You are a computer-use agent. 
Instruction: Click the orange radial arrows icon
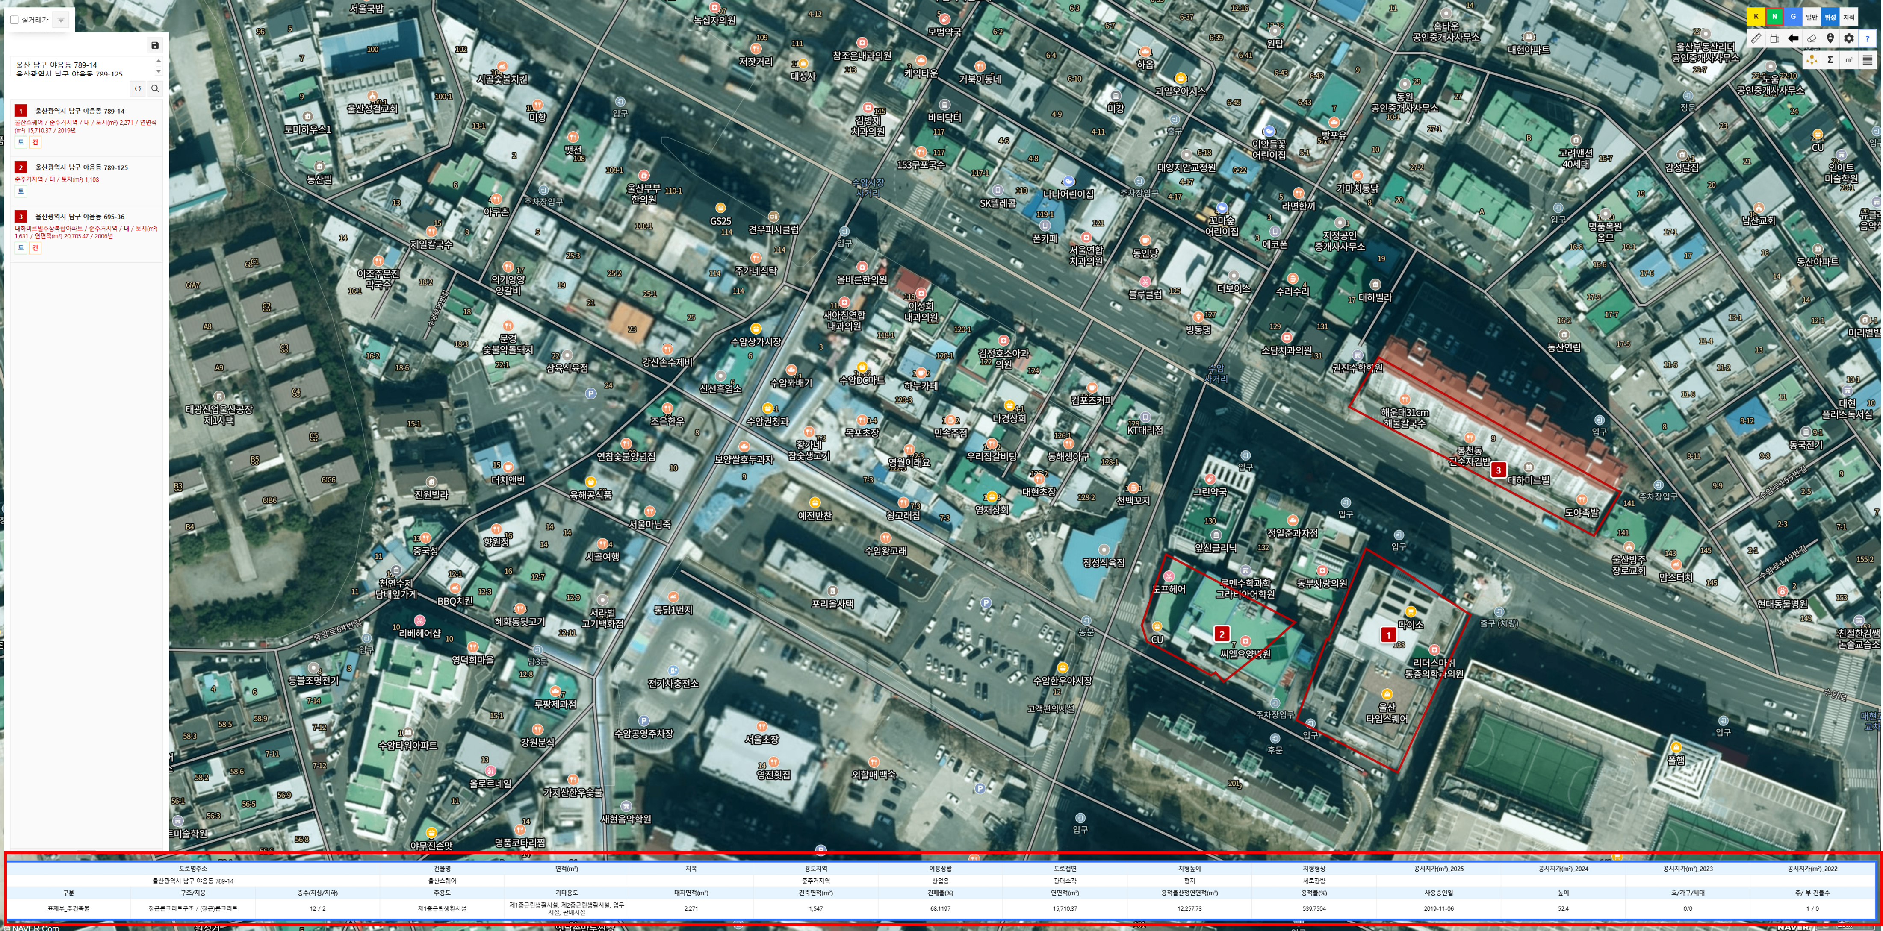click(x=1811, y=60)
